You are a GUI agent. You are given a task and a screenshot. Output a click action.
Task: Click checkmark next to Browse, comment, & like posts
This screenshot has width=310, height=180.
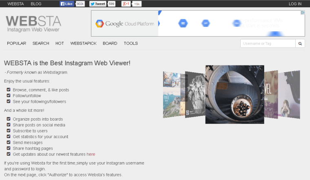[x=9, y=90]
